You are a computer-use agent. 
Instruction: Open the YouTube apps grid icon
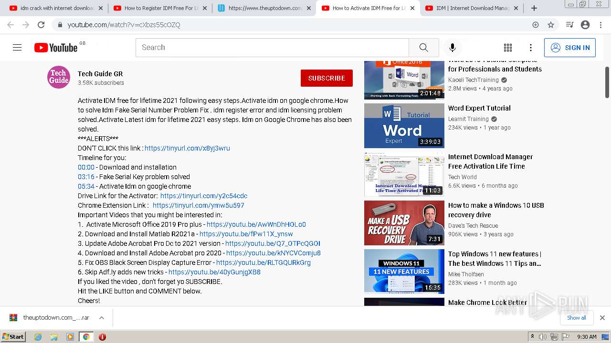(508, 48)
